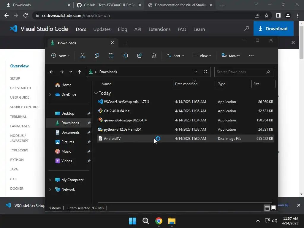Select the Git-2.40.0-64-bit file

click(x=186, y=111)
